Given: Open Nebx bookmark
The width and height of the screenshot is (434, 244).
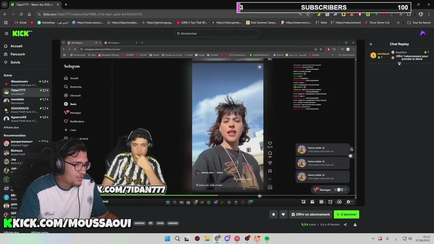Looking at the screenshot, I should [321, 22].
